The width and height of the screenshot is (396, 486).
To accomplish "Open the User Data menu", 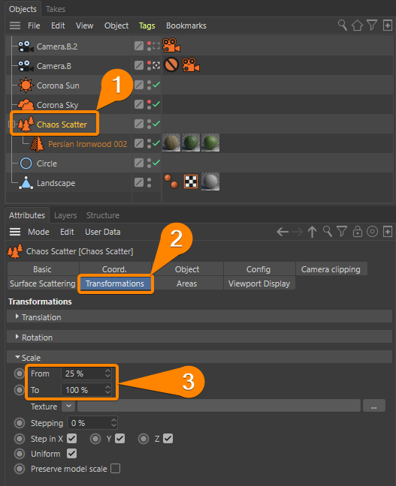I will [x=102, y=232].
